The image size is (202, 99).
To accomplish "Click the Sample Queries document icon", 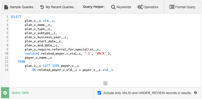I will pyautogui.click(x=6, y=7).
